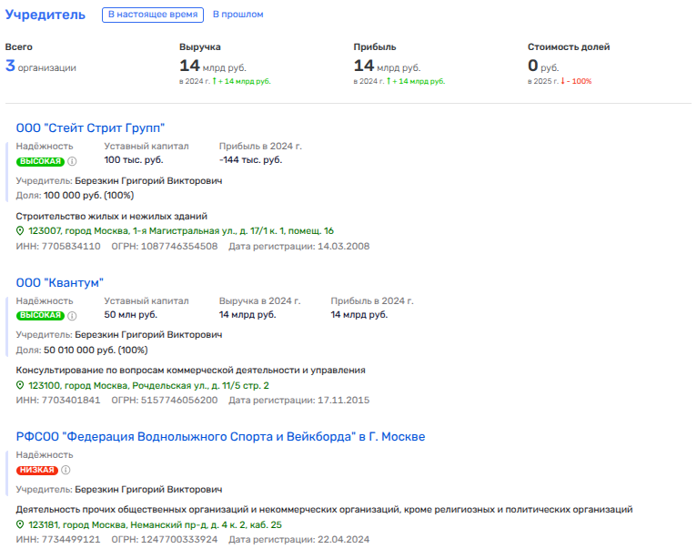Click the Учредитель section heading
The width and height of the screenshot is (697, 559).
(x=45, y=15)
